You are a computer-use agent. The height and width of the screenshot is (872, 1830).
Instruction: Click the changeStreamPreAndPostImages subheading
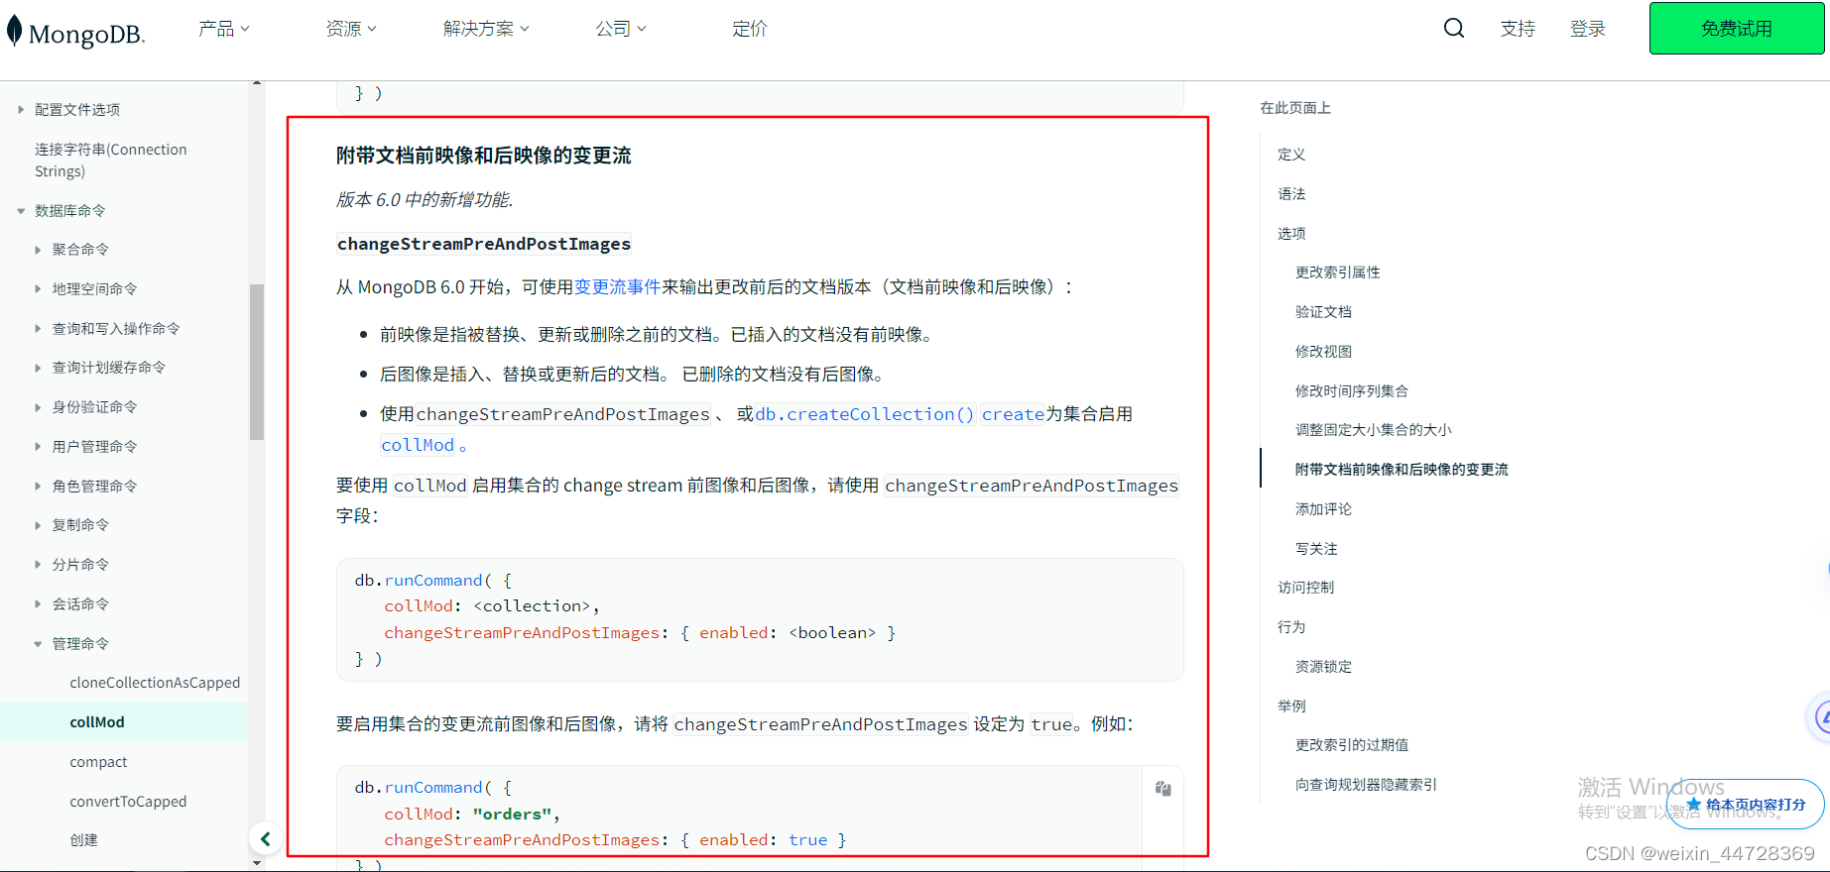(x=484, y=244)
